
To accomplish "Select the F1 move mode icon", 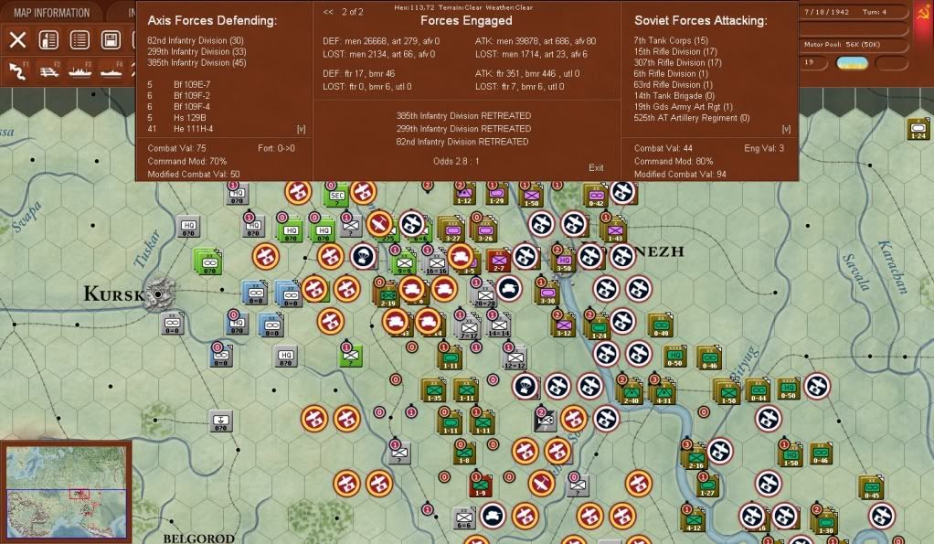I will [18, 71].
